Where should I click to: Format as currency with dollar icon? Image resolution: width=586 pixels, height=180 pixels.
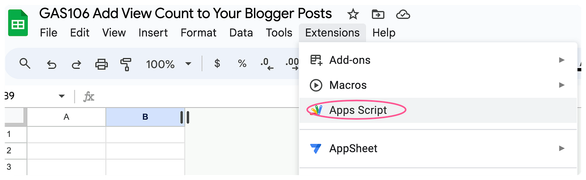pos(217,64)
